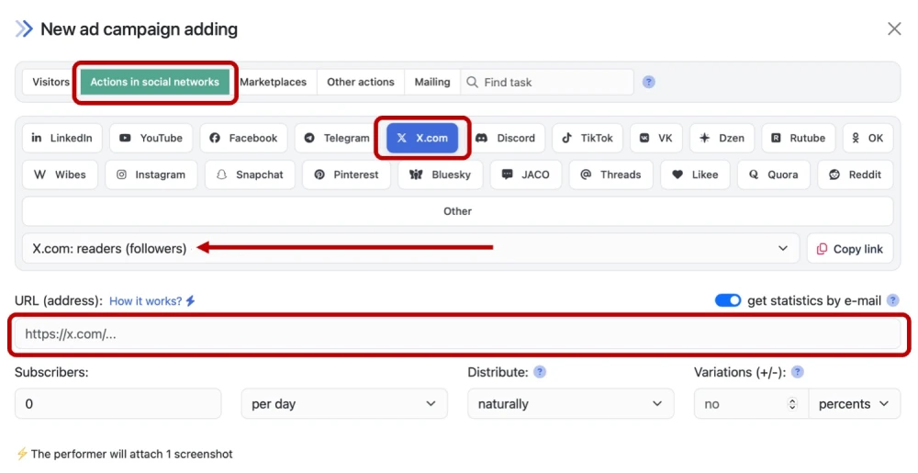Select the TikTok network button
Screen dimensions: 918x473
pyautogui.click(x=588, y=138)
